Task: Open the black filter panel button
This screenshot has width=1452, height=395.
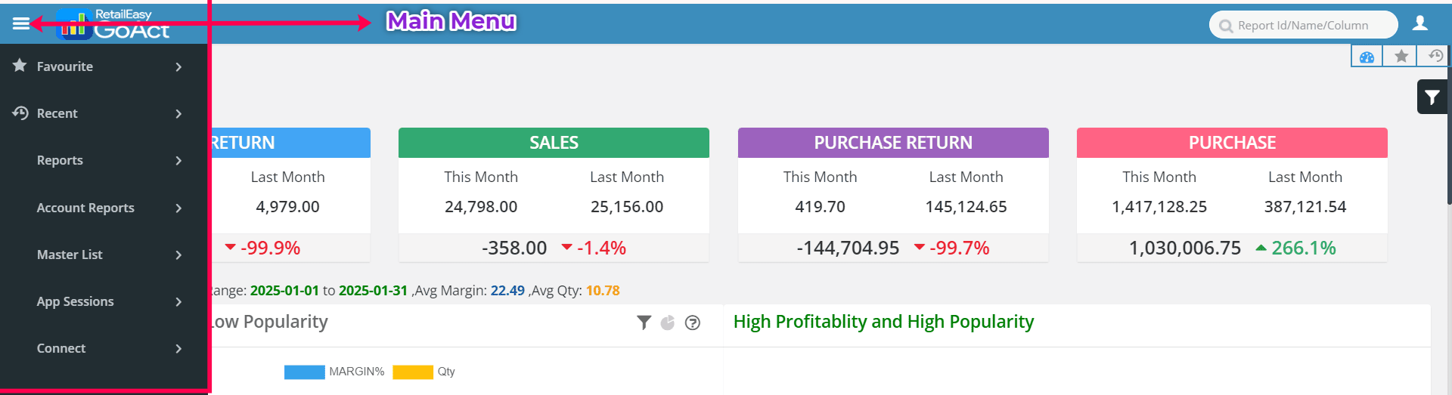Action: click(1432, 97)
